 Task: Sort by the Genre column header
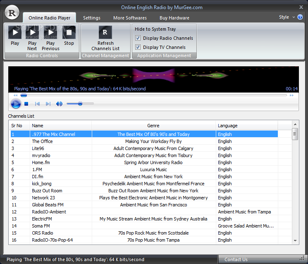[153, 126]
